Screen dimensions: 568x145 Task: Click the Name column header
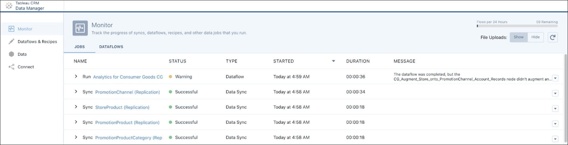80,61
